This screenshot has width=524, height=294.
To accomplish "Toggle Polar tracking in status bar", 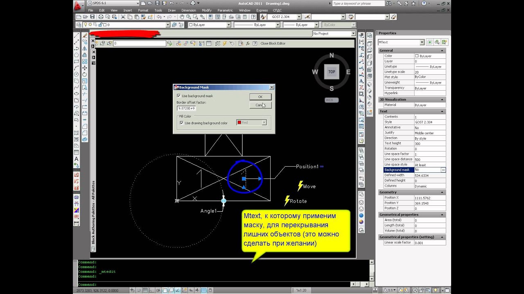I will coord(158,290).
